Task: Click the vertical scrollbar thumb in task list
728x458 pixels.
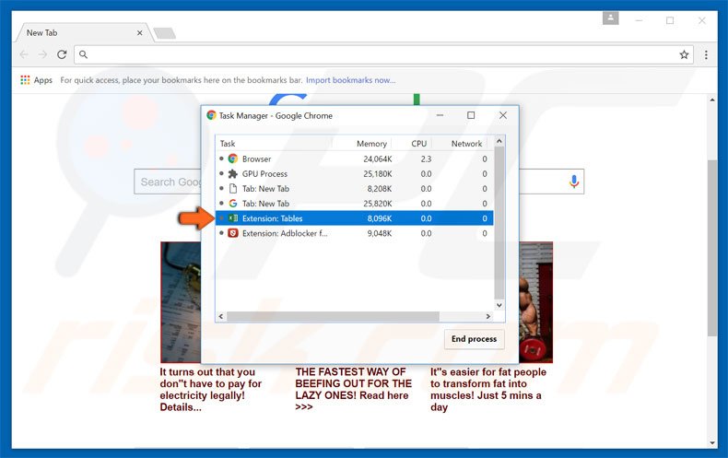Action: (x=499, y=222)
